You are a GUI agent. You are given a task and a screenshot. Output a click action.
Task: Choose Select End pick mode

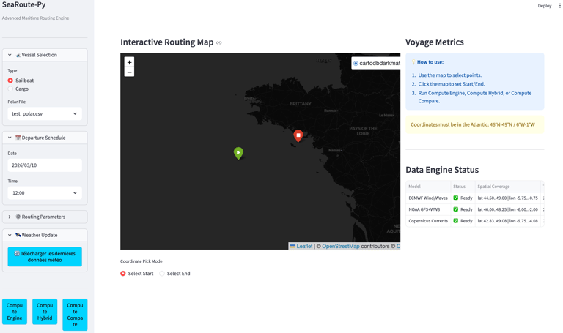click(x=162, y=274)
